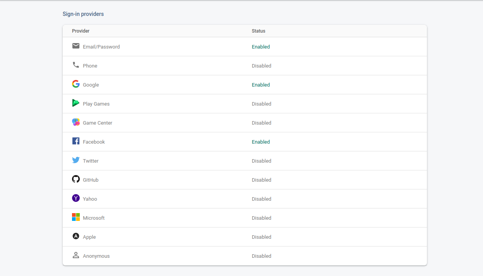483x276 pixels.
Task: Click Disabled status for Twitter
Action: pos(262,161)
